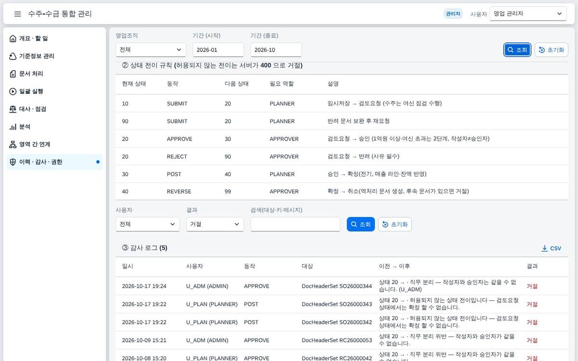Viewport: 578px width, 361px height.
Task: Click the download icon beside CSV
Action: click(545, 248)
